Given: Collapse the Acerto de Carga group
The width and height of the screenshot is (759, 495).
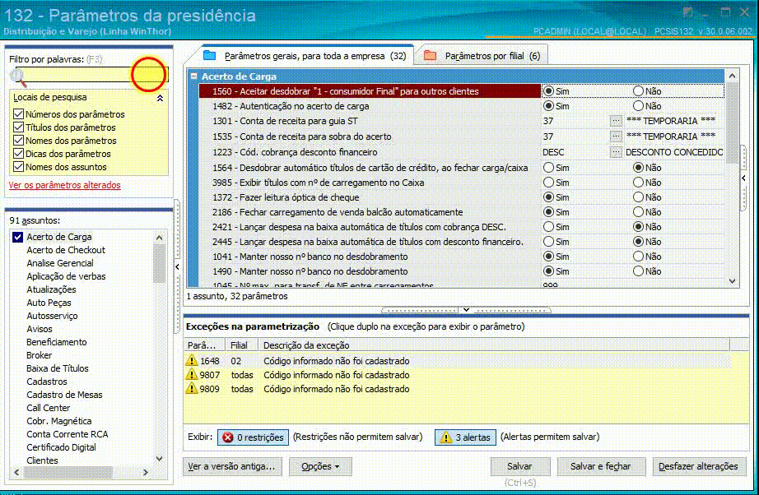Looking at the screenshot, I should [x=194, y=76].
